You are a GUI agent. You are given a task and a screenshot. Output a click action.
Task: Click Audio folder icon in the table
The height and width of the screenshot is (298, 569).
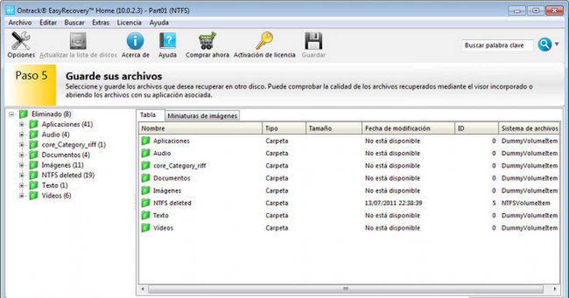point(146,153)
